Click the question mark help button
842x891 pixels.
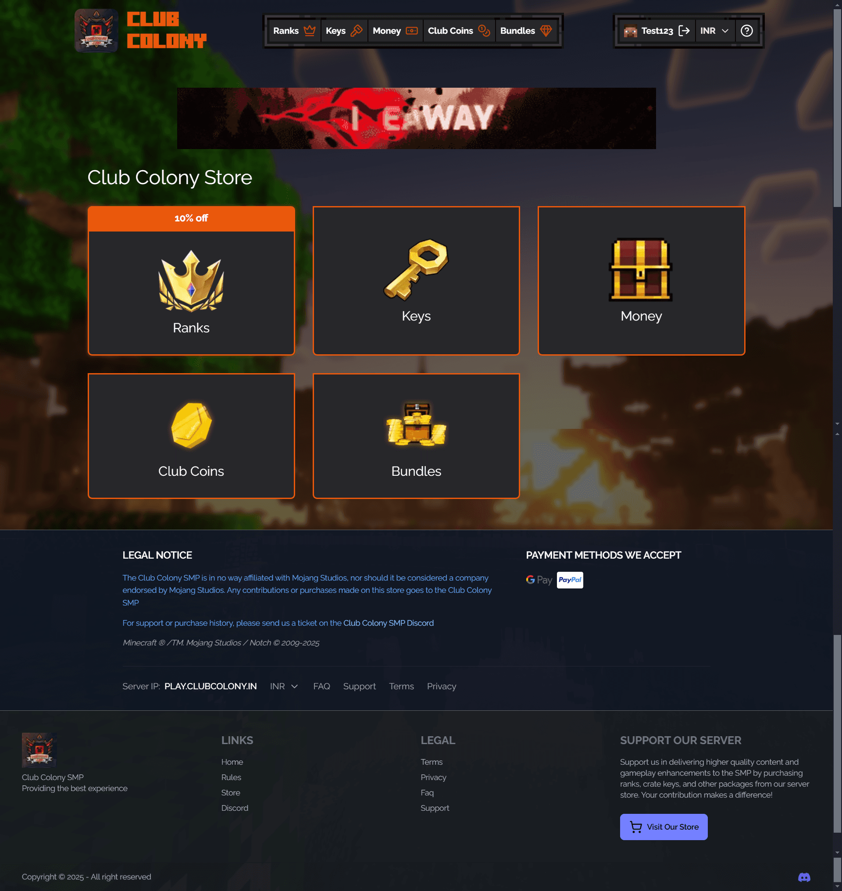(746, 31)
